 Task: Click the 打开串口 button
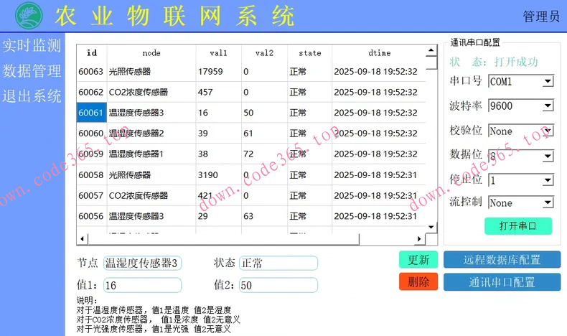tap(518, 226)
